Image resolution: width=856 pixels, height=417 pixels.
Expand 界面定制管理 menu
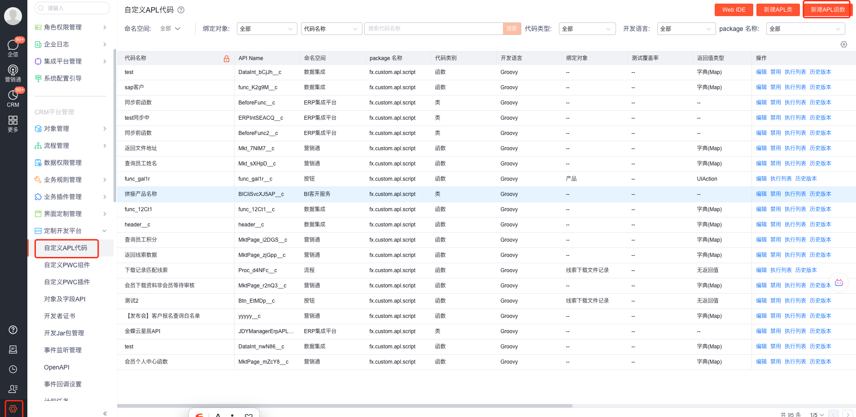tap(105, 214)
